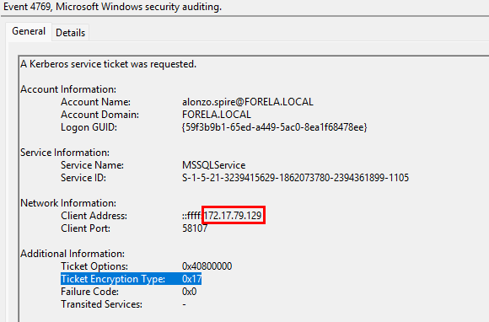This screenshot has width=489, height=322.
Task: Click the Account Domain value FORELA.LOCAL
Action: [217, 115]
